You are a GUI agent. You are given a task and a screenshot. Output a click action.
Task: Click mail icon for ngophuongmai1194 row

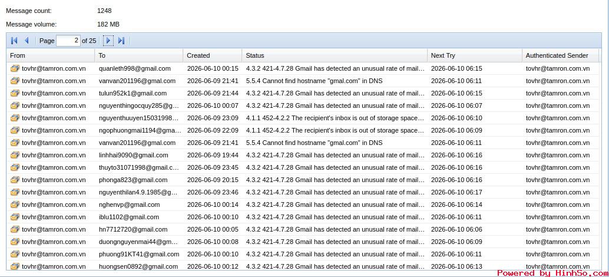click(15, 130)
